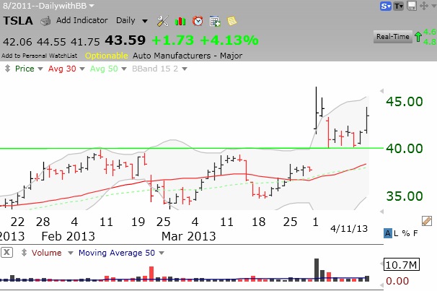This screenshot has width=437, height=291.
Task: Click the green 40.00 horizontal price line
Action: [x=192, y=148]
